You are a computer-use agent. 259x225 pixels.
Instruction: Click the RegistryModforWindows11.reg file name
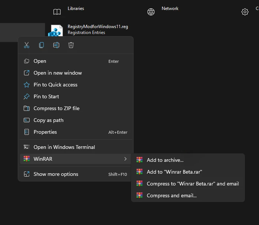[x=98, y=27]
